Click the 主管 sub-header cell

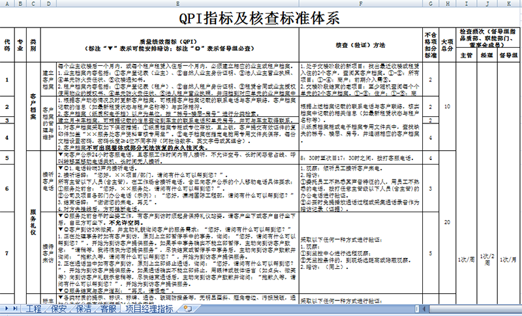point(467,55)
